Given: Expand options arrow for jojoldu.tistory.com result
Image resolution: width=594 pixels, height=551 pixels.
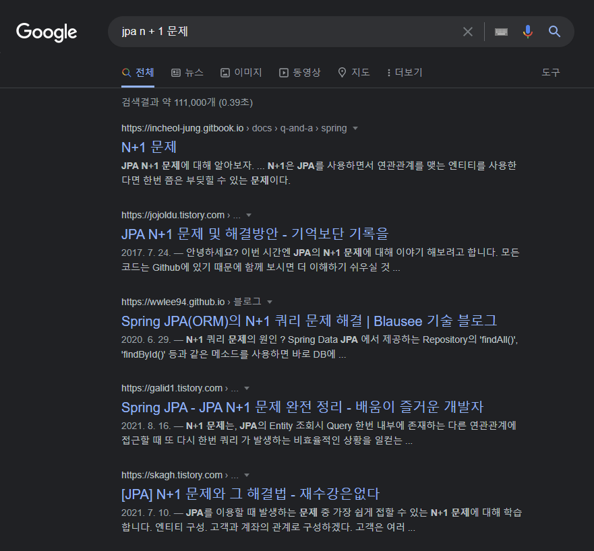Looking at the screenshot, I should pyautogui.click(x=249, y=216).
